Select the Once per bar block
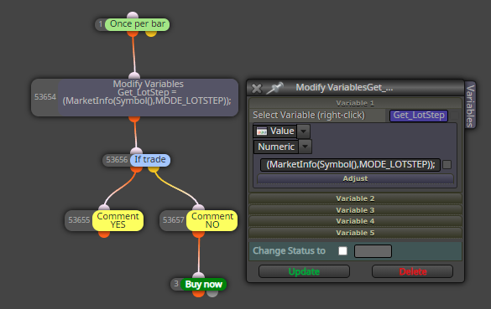Image resolution: width=491 pixels, height=309 pixels. coord(137,24)
